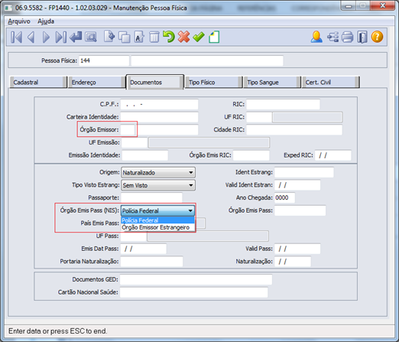The width and height of the screenshot is (399, 342).
Task: Click the Ano Chegada field
Action: point(284,197)
